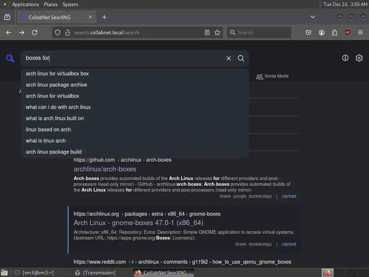Open extensions puzzle icon
Image resolution: width=369 pixels, height=277 pixels.
coord(334,32)
